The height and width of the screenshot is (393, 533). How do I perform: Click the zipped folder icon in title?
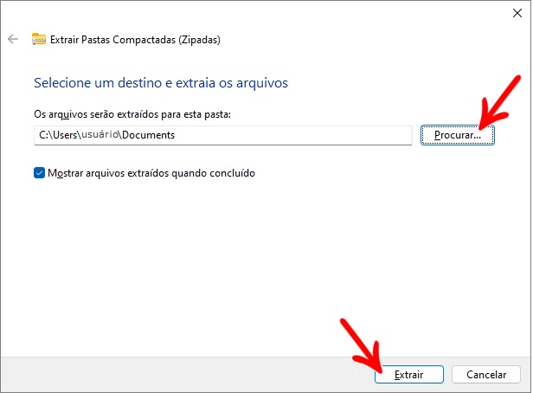38,39
